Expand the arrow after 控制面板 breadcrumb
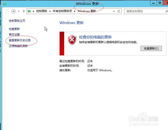 (50, 11)
